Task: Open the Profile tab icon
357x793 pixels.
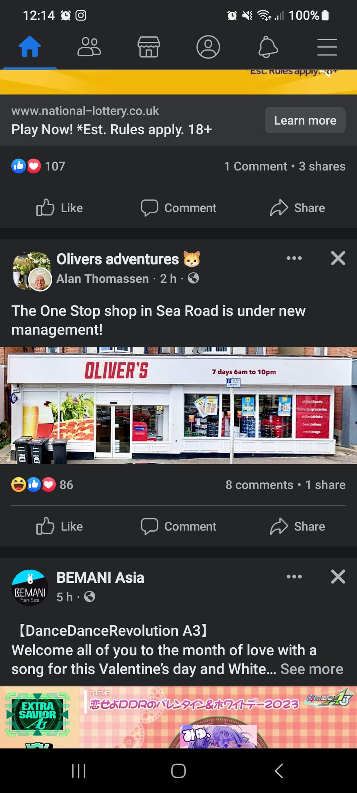Action: (x=208, y=47)
